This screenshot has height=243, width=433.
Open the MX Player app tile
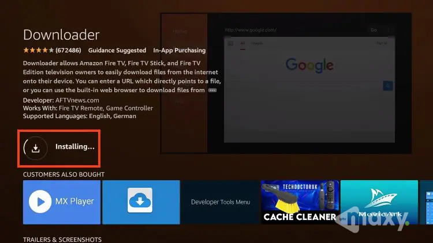click(61, 202)
